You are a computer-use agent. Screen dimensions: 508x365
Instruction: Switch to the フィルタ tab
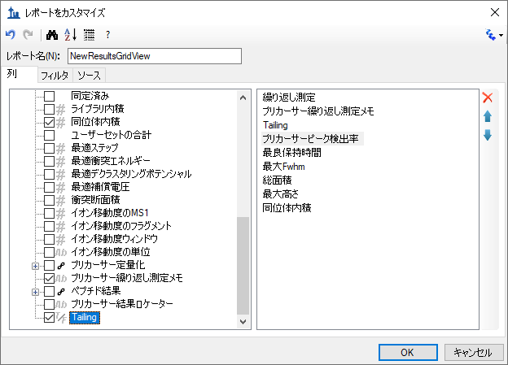[55, 76]
